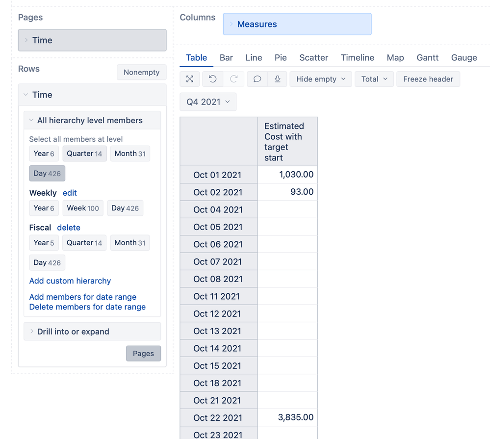Open the comments speech bubble icon
490x439 pixels.
click(257, 79)
